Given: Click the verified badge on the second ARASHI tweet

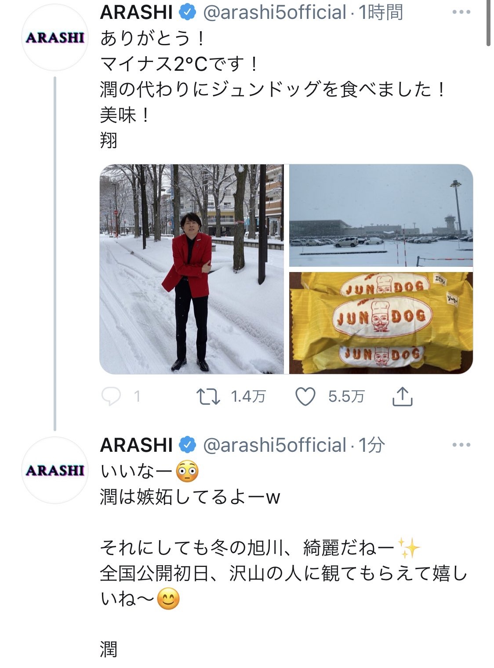Looking at the screenshot, I should pos(187,445).
